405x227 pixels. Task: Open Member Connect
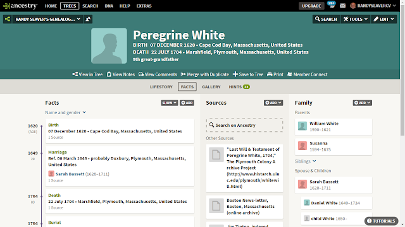click(308, 74)
